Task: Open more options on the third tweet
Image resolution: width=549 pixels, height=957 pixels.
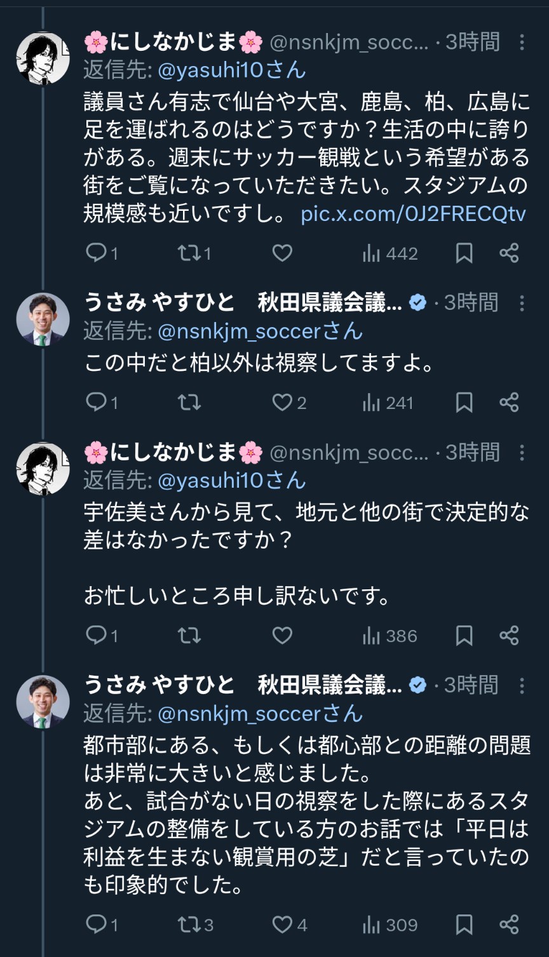Action: 522,453
